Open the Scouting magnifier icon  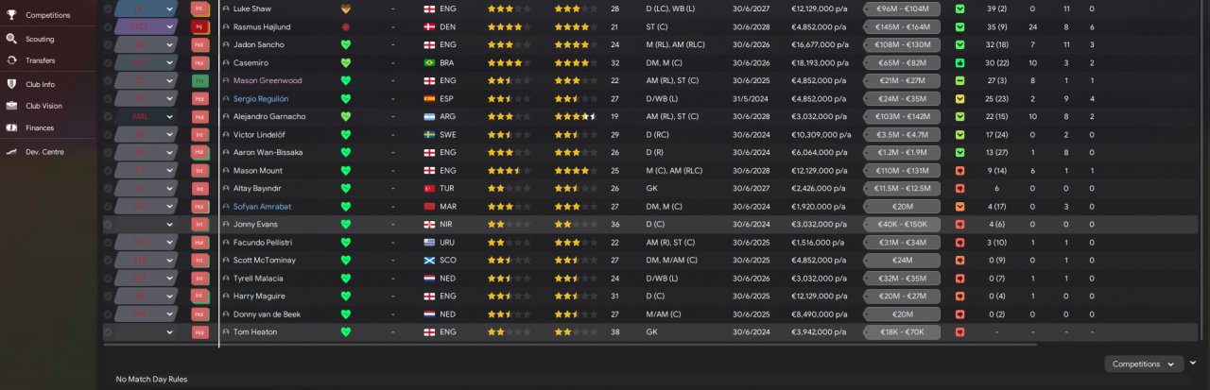point(12,39)
